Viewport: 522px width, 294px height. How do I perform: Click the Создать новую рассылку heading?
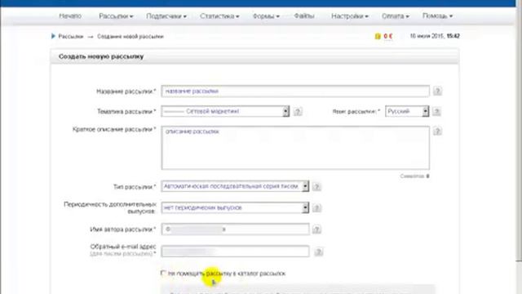101,56
